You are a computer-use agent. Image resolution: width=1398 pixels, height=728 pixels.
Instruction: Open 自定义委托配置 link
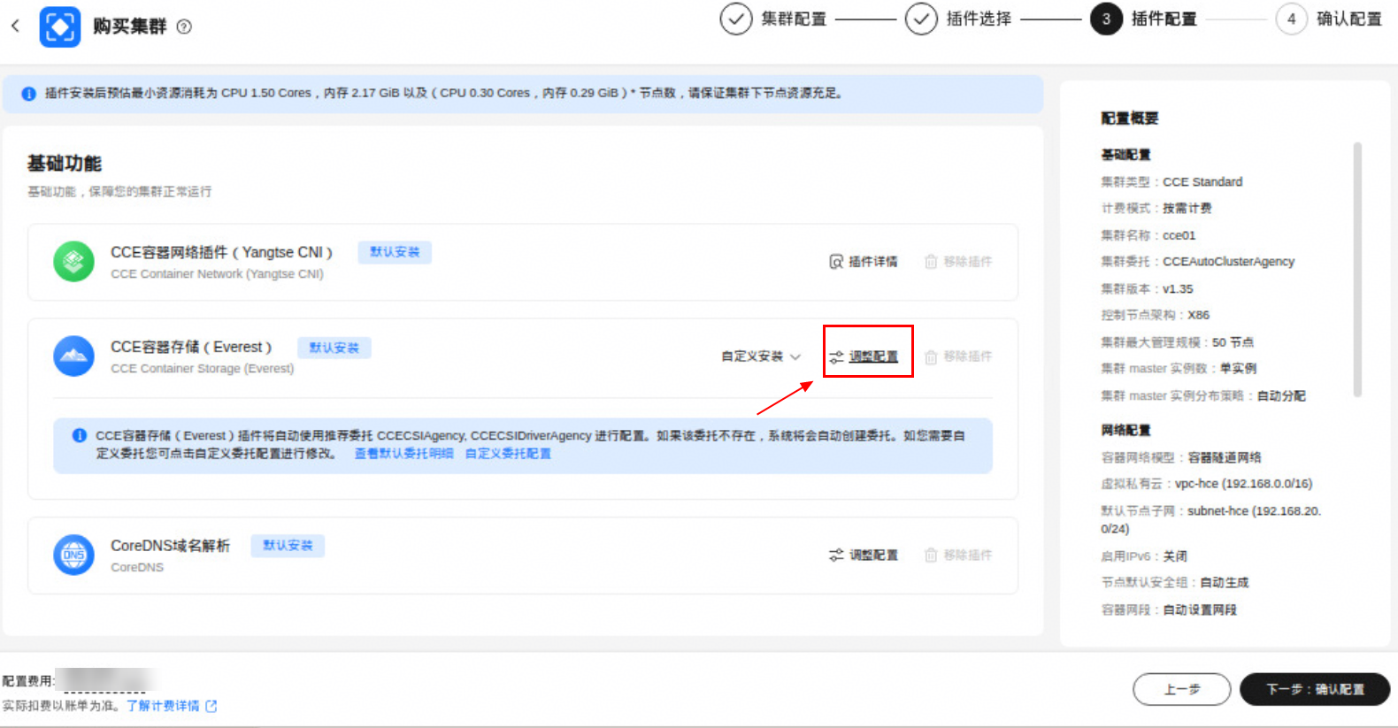(508, 454)
